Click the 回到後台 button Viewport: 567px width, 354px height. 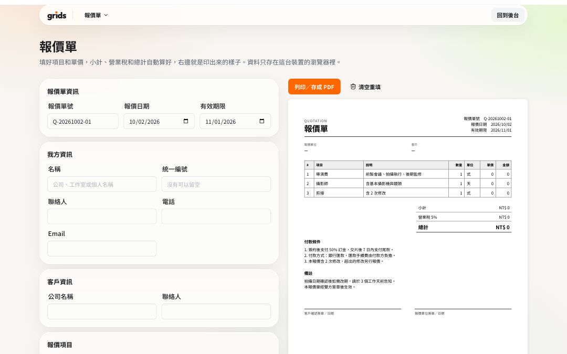click(507, 15)
